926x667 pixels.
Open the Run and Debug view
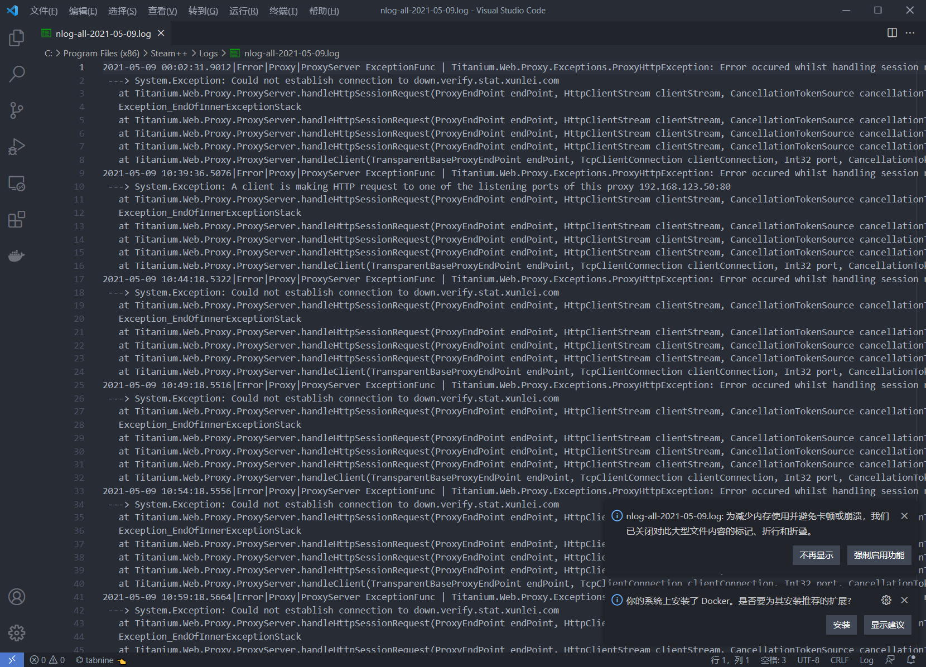(x=17, y=147)
